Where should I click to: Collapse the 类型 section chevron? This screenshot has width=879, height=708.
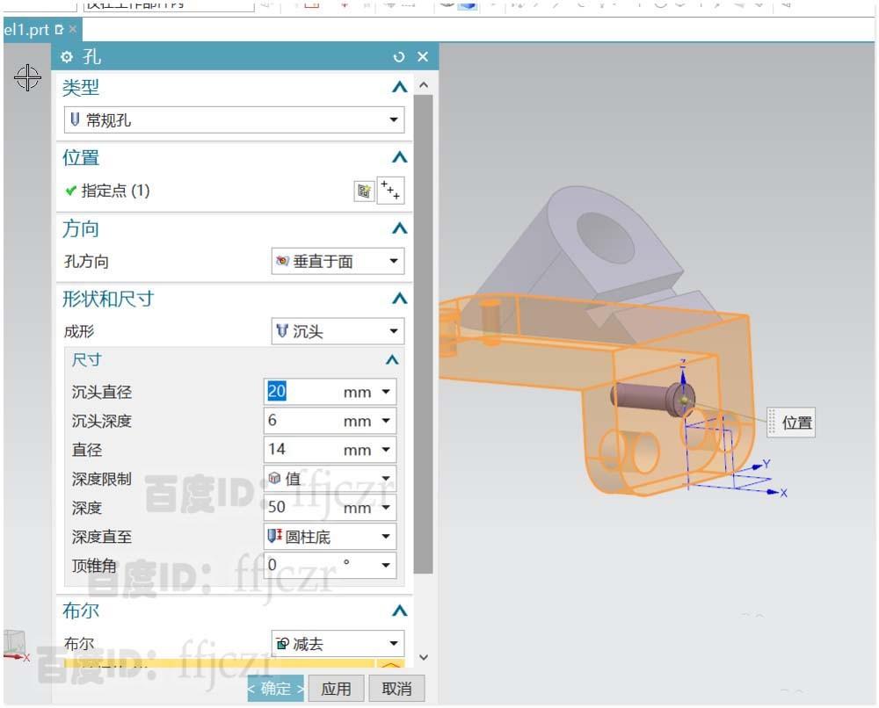400,87
